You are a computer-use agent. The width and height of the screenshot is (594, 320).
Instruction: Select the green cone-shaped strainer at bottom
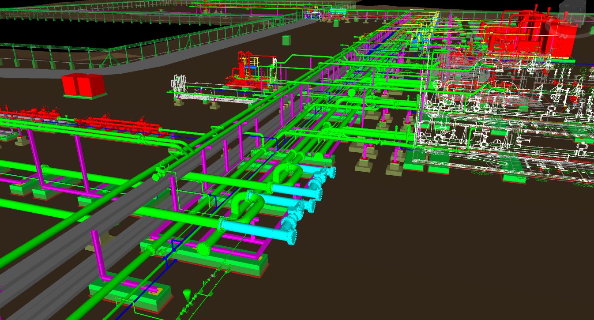pyautogui.click(x=187, y=294)
